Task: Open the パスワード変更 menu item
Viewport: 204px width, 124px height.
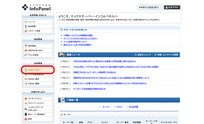Action: pos(38,31)
